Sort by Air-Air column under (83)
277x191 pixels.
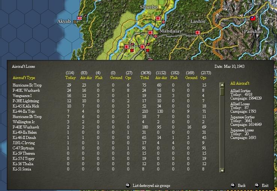pyautogui.click(x=86, y=78)
